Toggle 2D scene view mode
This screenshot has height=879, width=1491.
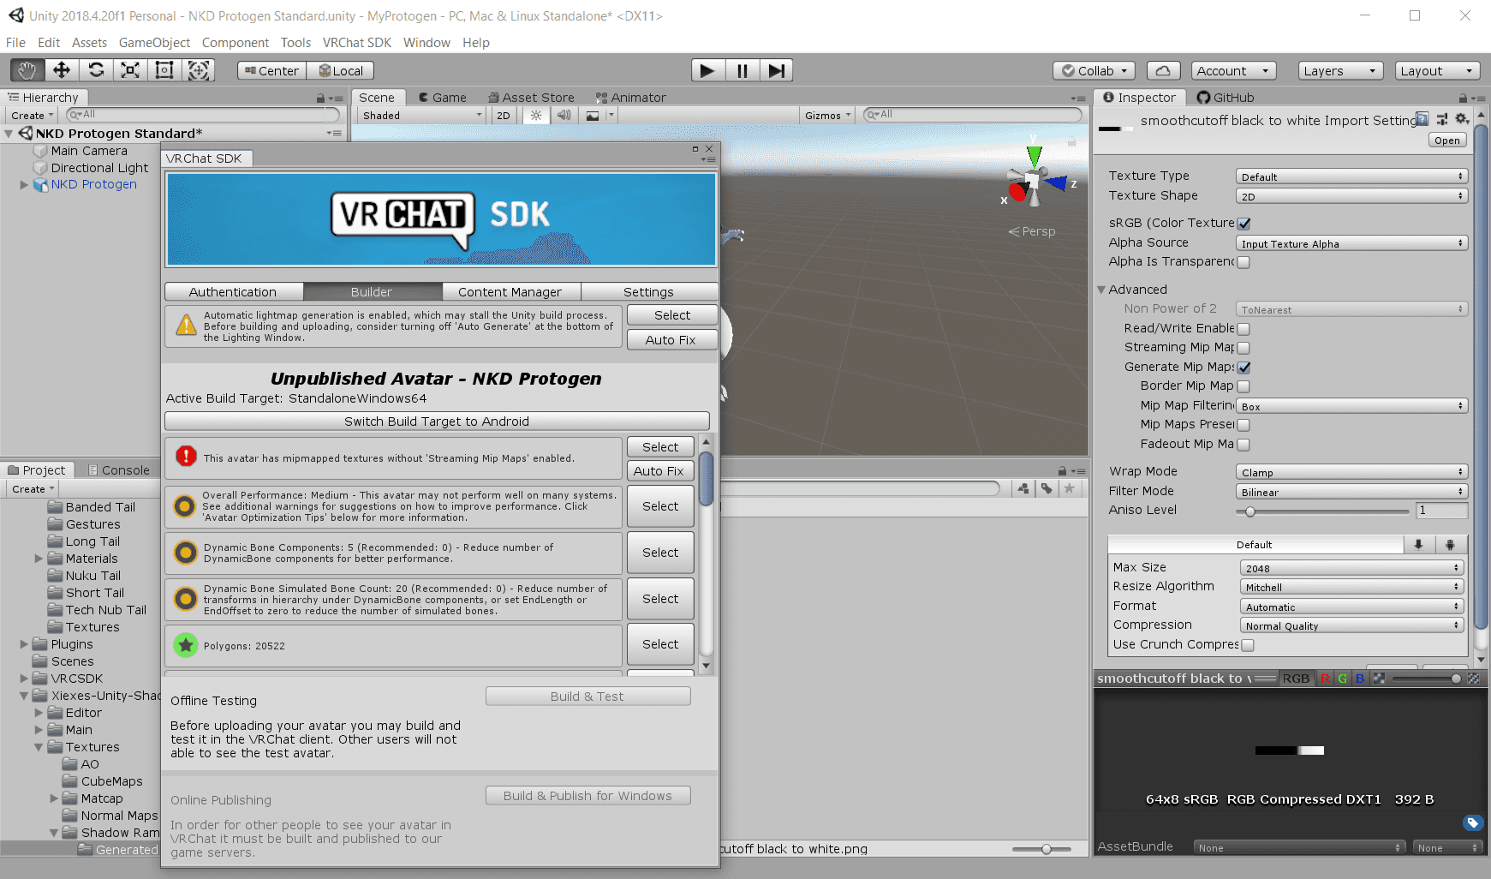click(504, 116)
